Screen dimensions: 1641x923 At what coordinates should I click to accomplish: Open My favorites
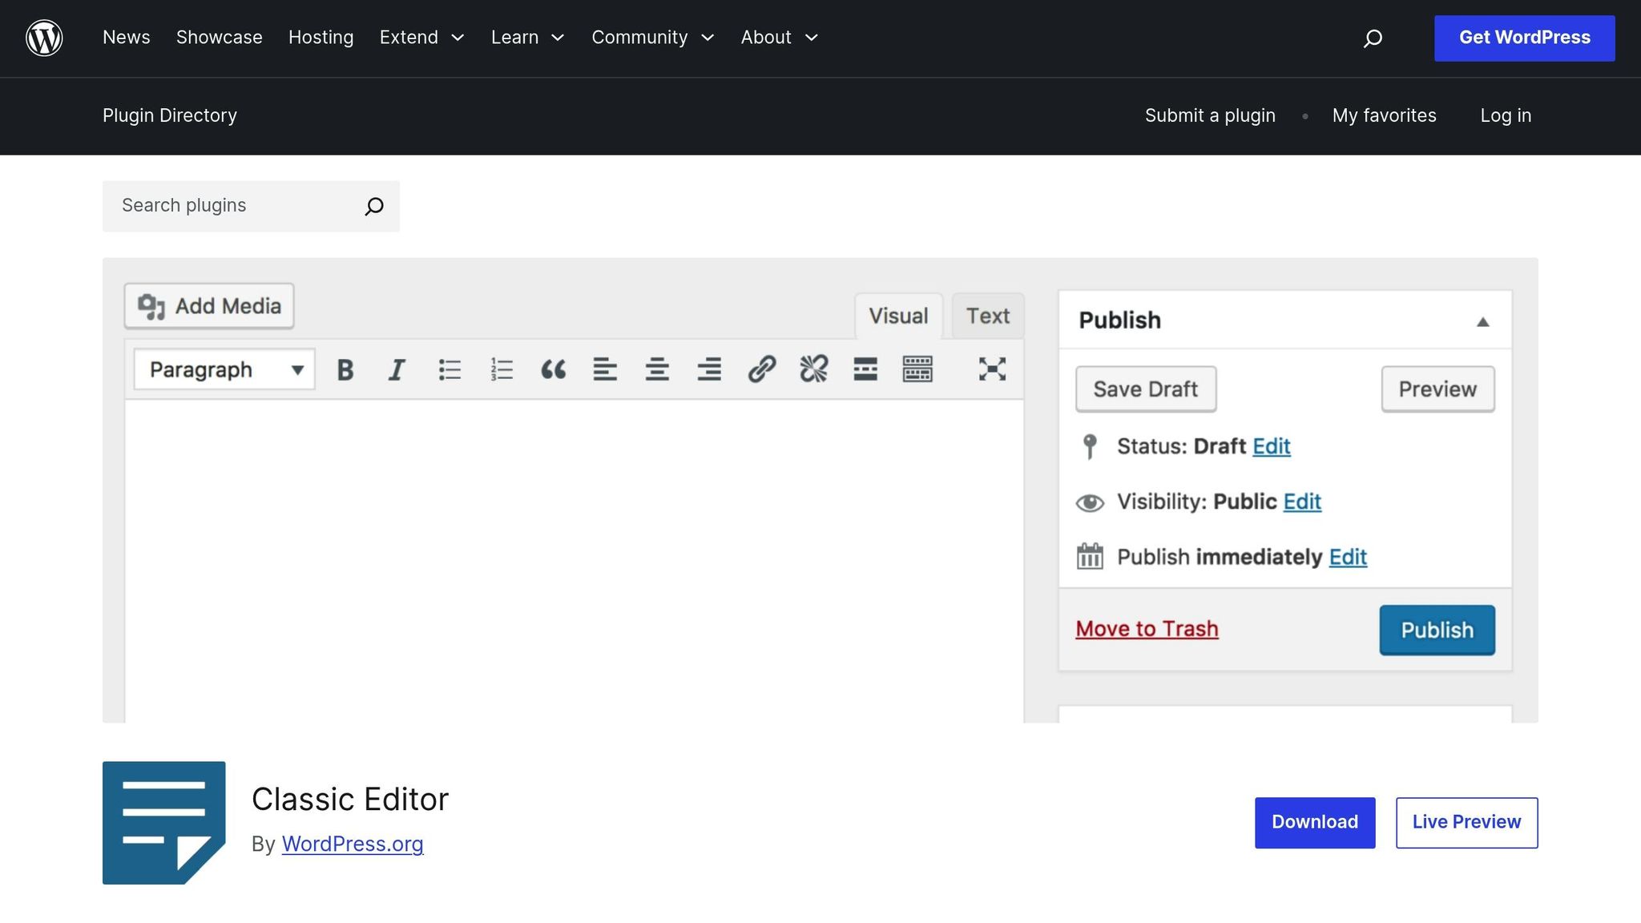tap(1384, 115)
